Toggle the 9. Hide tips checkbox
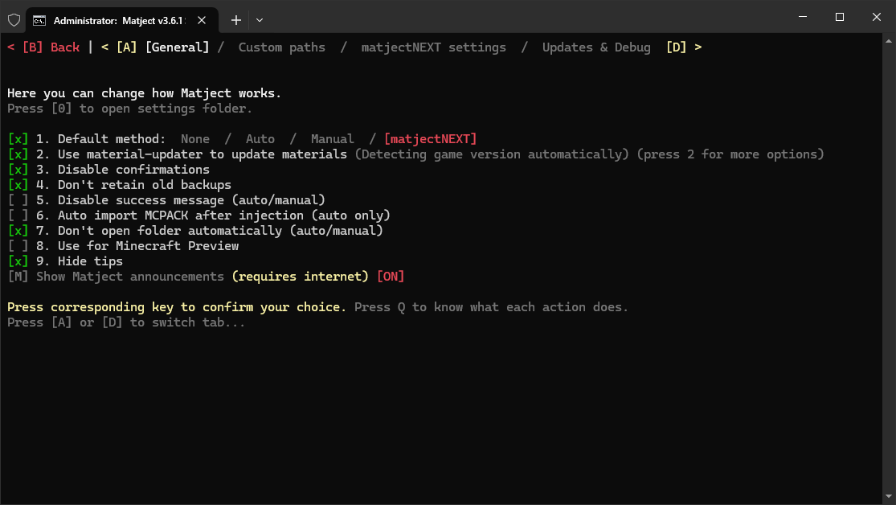Image resolution: width=896 pixels, height=505 pixels. [18, 261]
